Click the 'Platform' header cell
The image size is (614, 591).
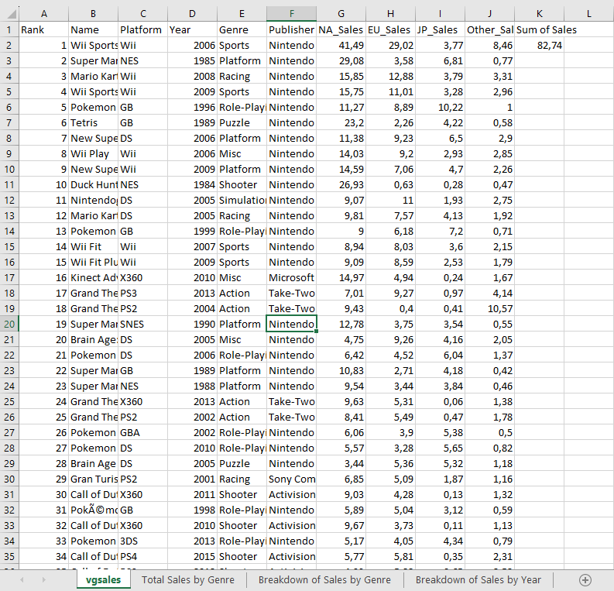pos(143,29)
